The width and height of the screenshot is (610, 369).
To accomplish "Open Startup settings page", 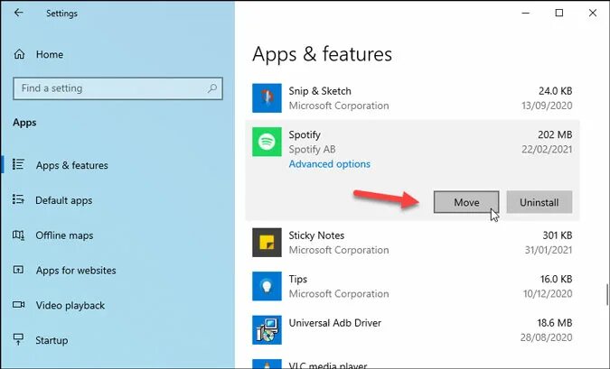I will coord(52,340).
